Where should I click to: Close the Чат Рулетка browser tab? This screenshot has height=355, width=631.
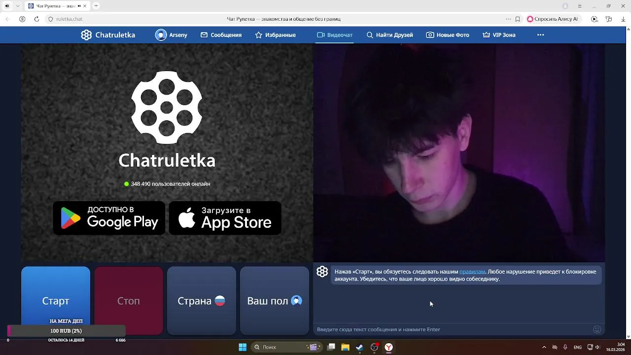coord(85,6)
